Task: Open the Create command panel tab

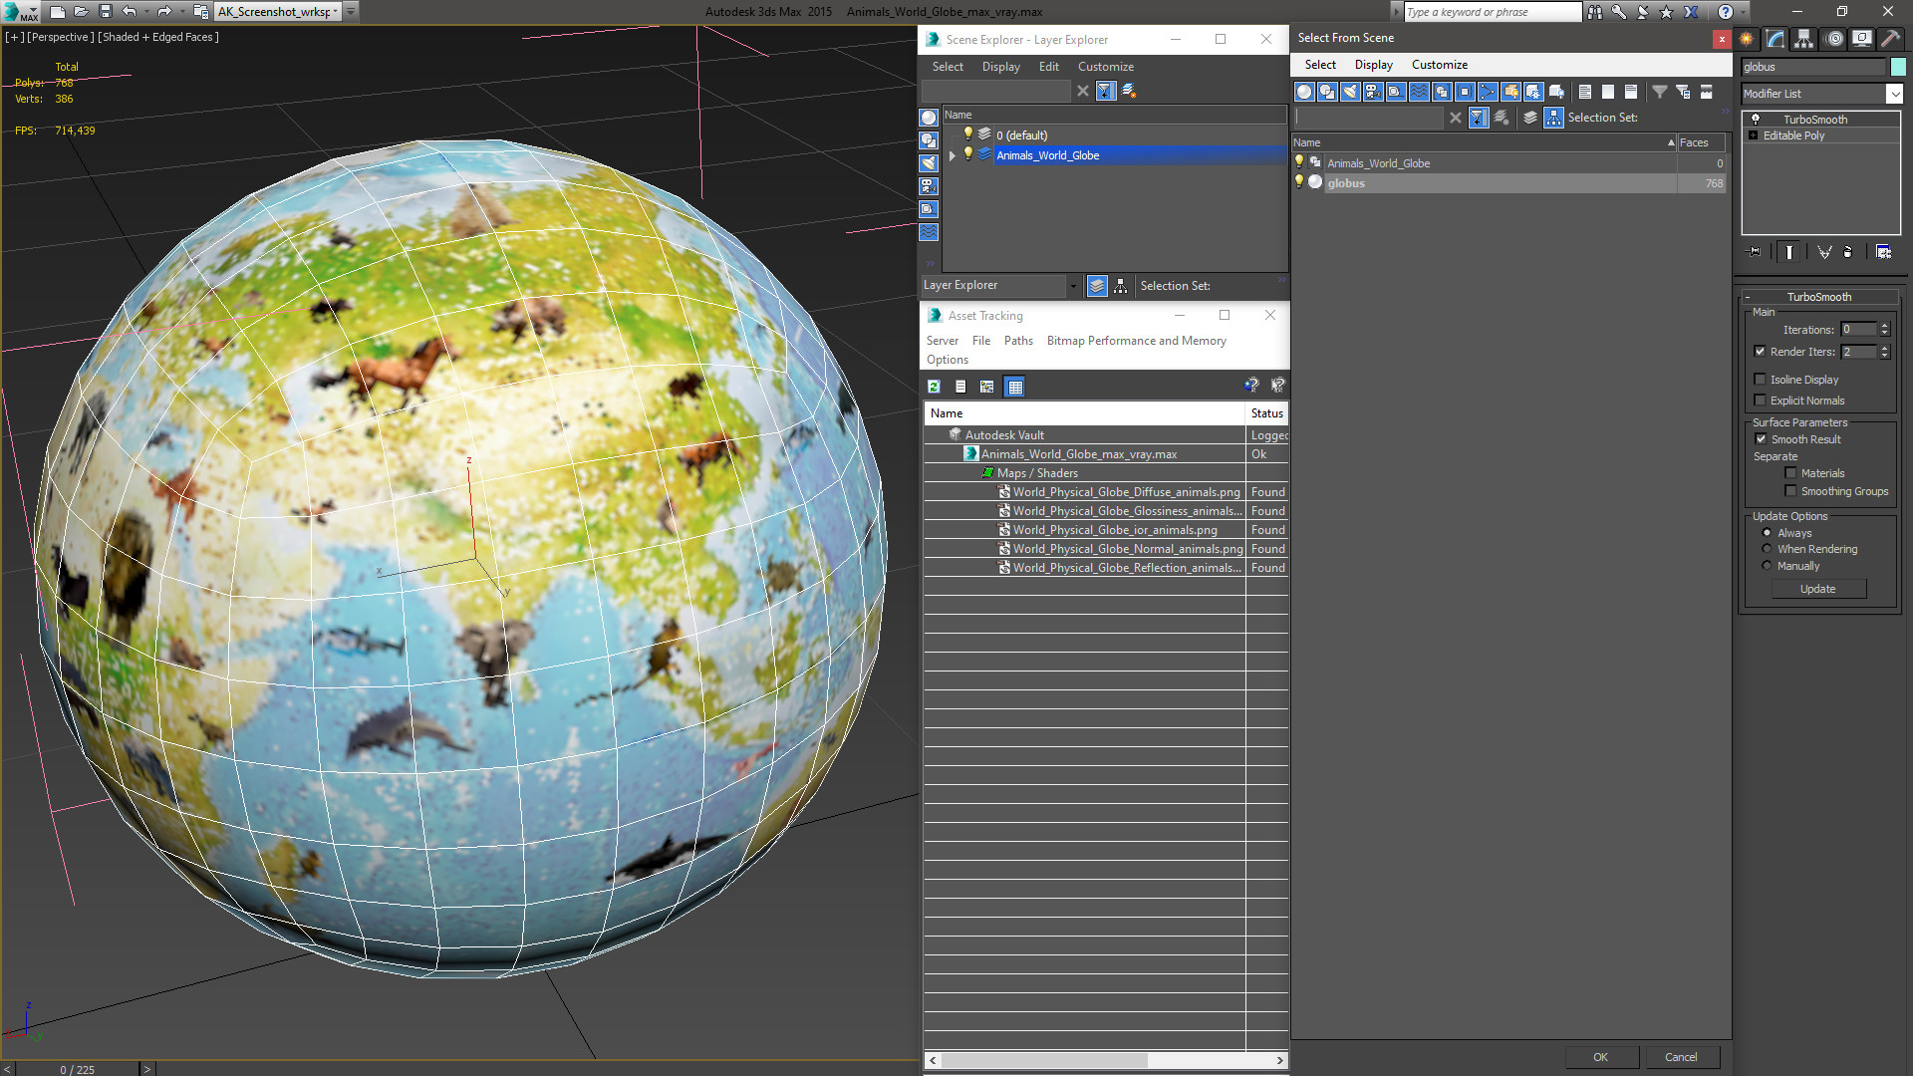Action: pyautogui.click(x=1747, y=39)
